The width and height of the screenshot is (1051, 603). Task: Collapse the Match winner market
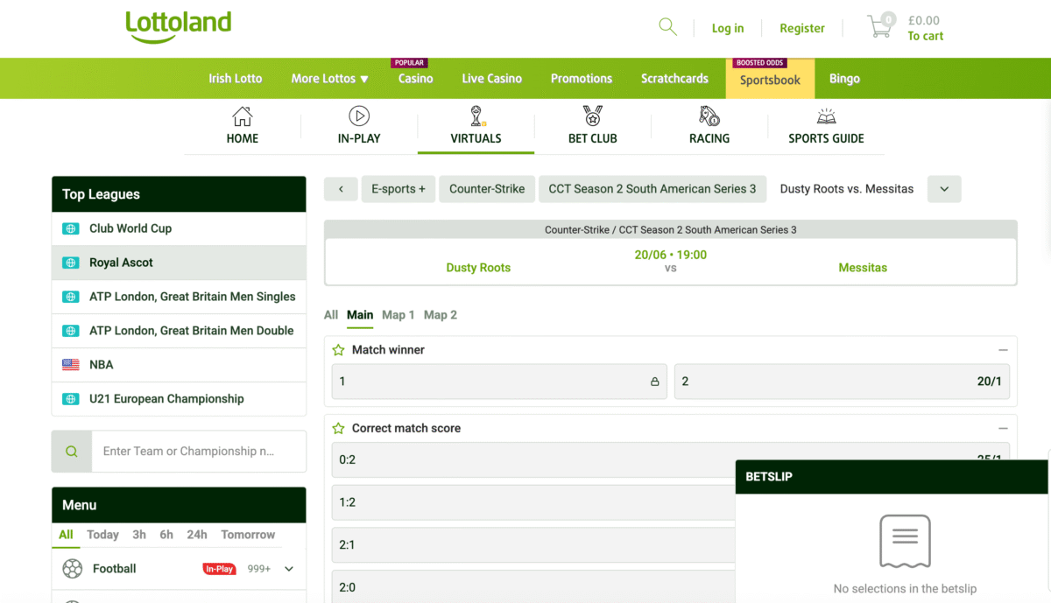point(1003,350)
